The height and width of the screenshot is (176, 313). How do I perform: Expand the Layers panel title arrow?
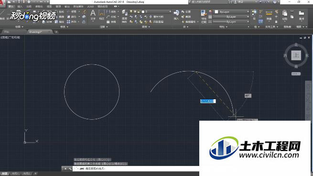pos(149,27)
